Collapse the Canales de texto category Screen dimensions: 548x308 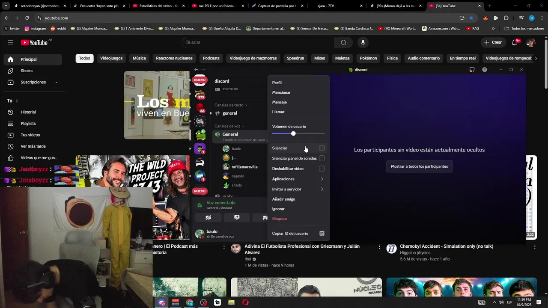click(x=231, y=105)
